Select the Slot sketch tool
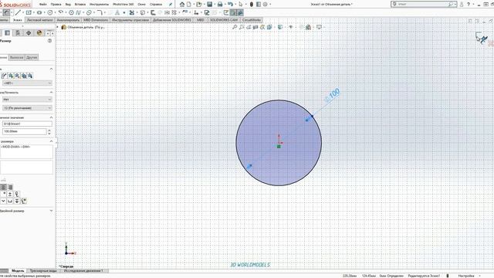 click(x=39, y=12)
